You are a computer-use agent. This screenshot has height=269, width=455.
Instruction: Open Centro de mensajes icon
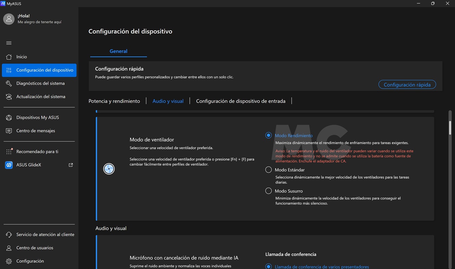coord(9,131)
